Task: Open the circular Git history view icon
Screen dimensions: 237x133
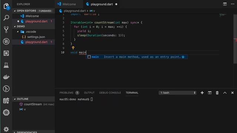Action: [6, 89]
